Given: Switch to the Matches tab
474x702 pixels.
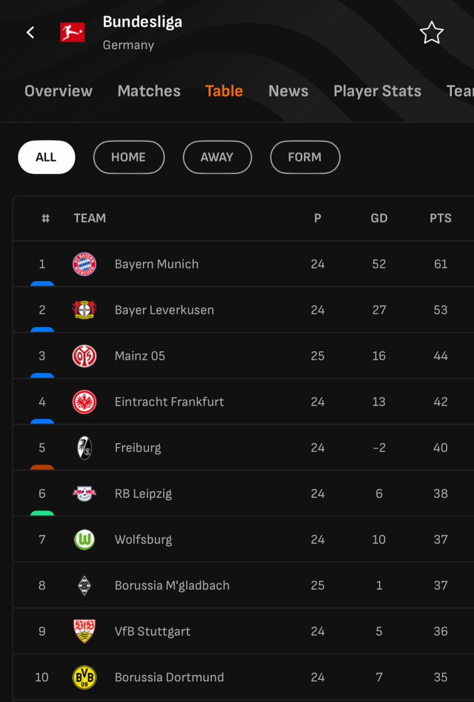Looking at the screenshot, I should [149, 91].
